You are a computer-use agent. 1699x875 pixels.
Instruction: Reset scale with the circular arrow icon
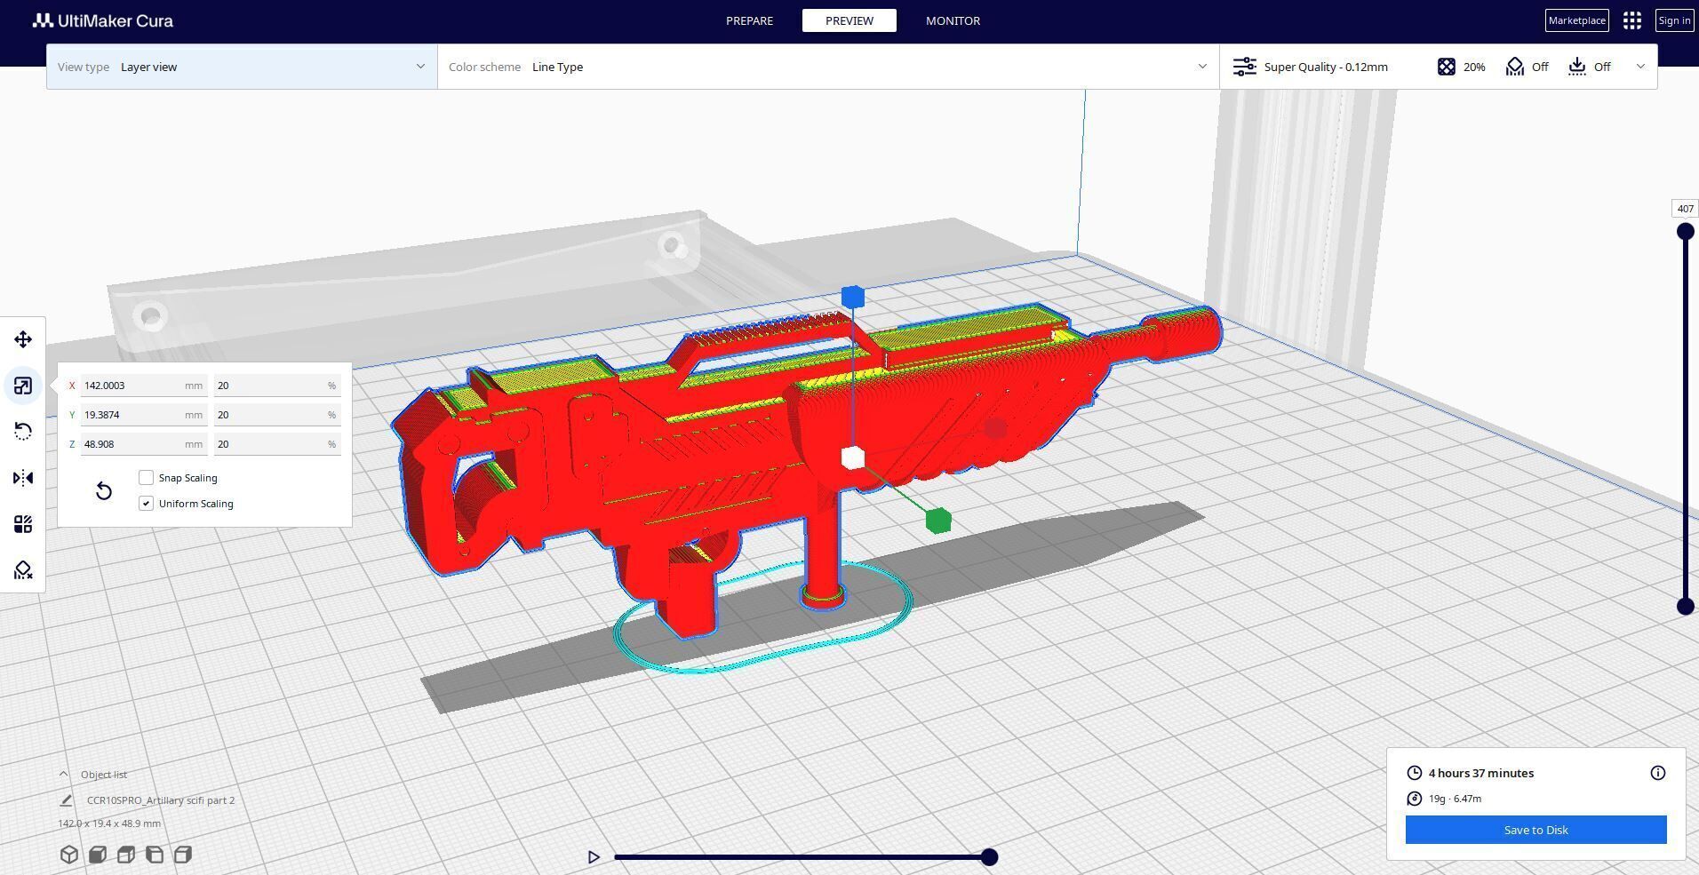(x=103, y=491)
